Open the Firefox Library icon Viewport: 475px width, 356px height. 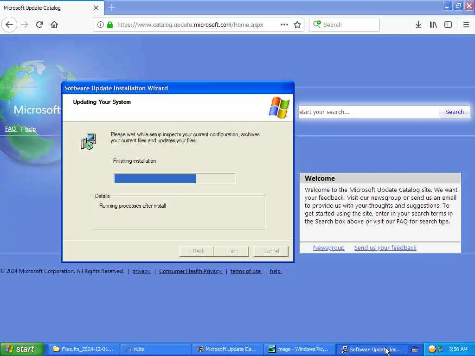[x=433, y=25]
